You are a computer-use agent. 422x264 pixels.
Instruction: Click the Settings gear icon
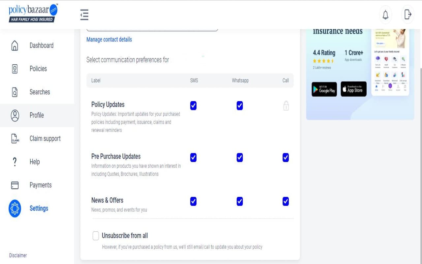(15, 208)
